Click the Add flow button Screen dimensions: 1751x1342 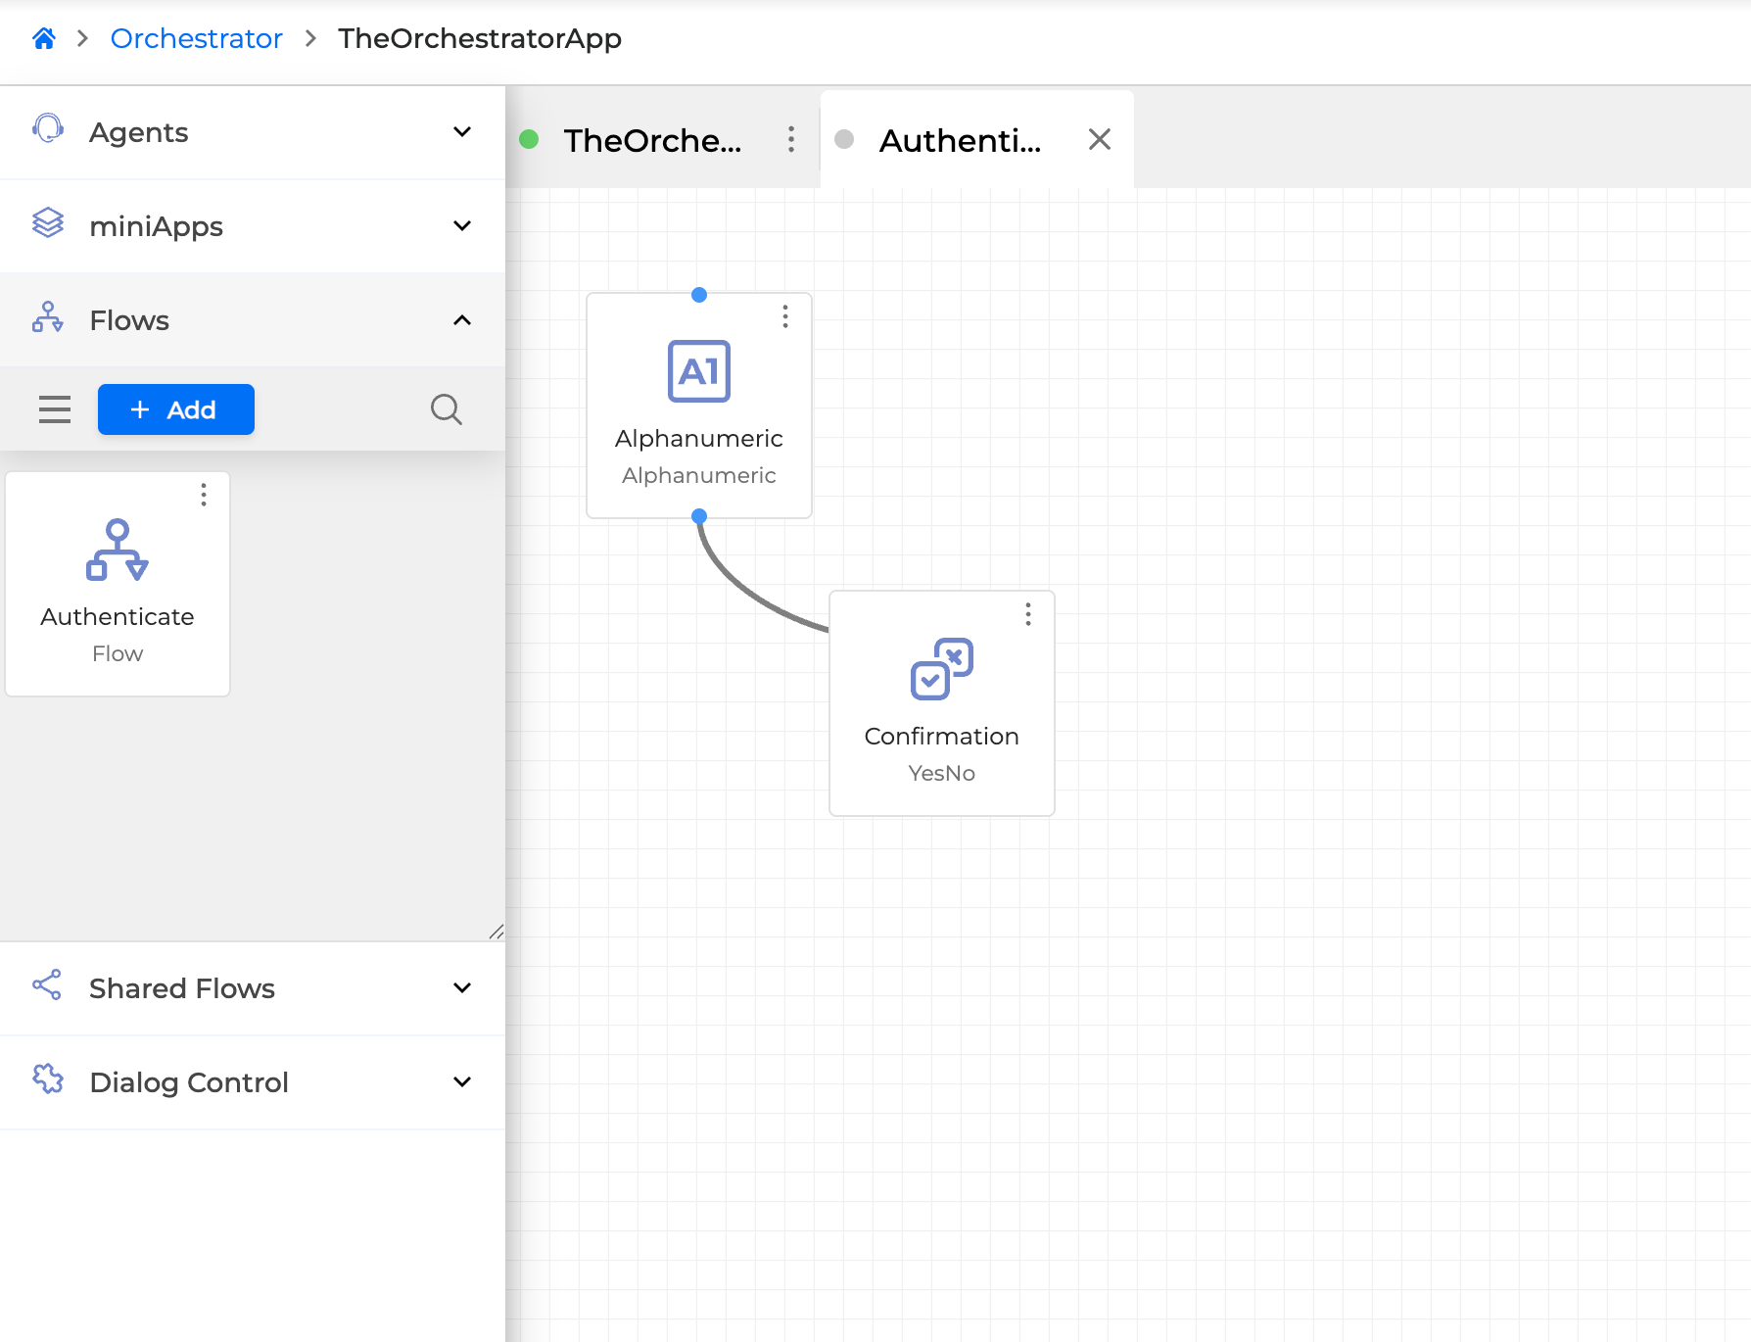pos(175,409)
